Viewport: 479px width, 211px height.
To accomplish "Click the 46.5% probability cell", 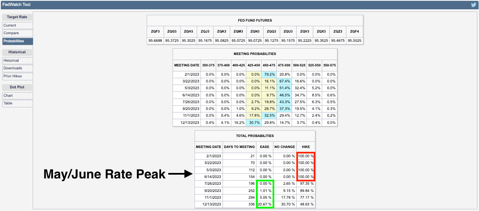I will (x=284, y=95).
